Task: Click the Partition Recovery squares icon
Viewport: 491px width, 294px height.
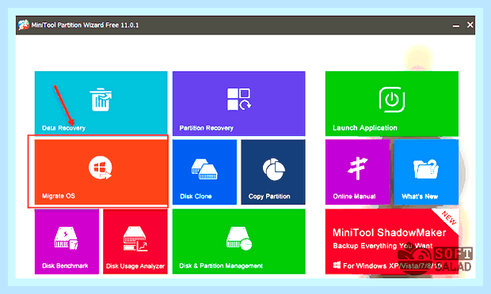Action: 239,100
